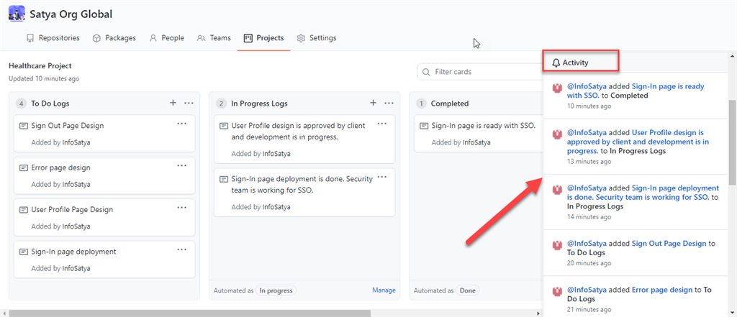737x317 pixels.
Task: Open User Profile Page Design card menu
Action: click(x=182, y=208)
